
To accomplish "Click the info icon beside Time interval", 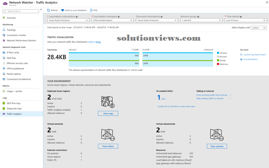I will [241, 17].
